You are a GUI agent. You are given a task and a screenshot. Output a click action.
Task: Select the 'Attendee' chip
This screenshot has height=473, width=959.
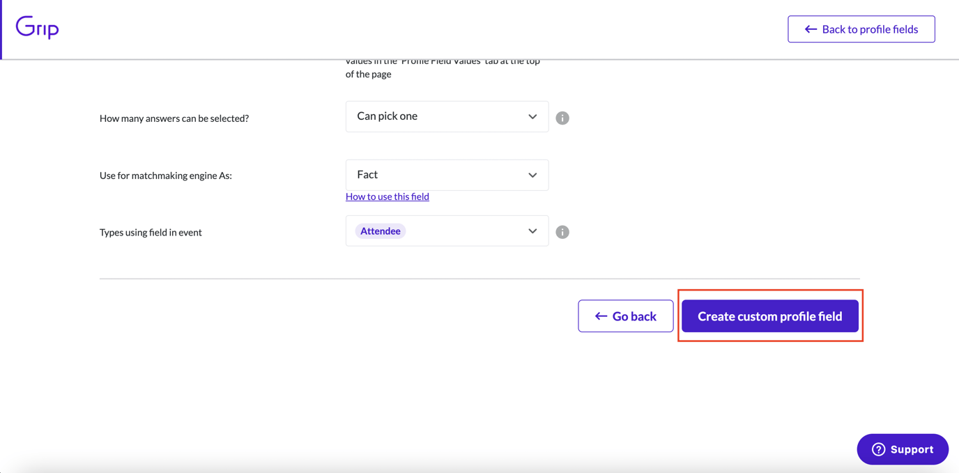[x=380, y=231]
